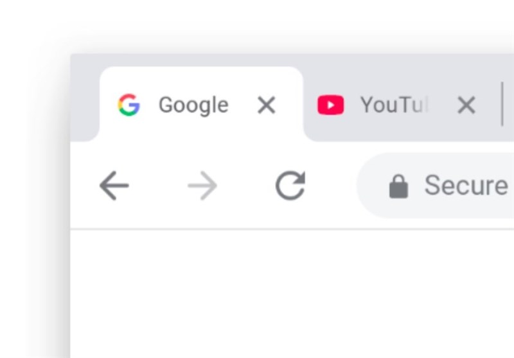The height and width of the screenshot is (358, 514).
Task: Switch to the YouTube tab title
Action: [393, 105]
